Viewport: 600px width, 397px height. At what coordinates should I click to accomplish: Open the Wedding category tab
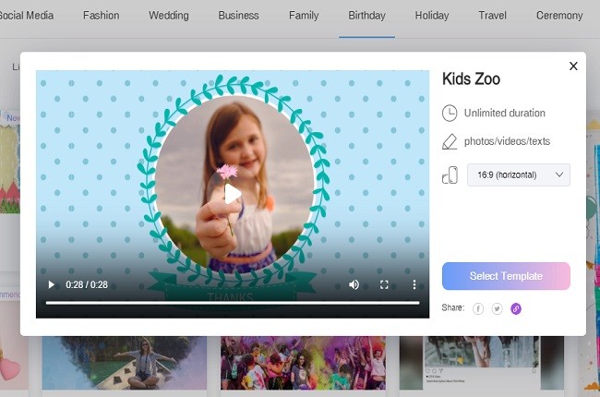[x=169, y=16]
